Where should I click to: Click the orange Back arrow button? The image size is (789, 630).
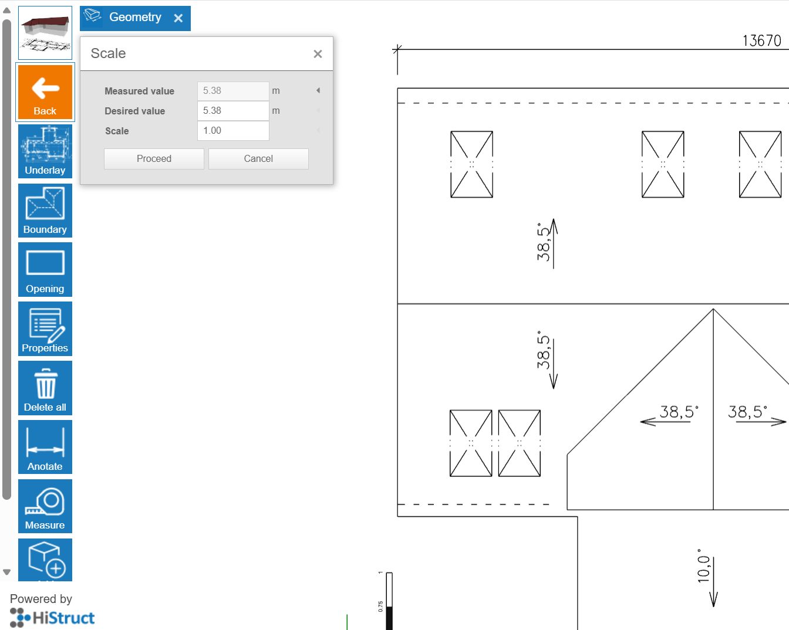(x=45, y=92)
